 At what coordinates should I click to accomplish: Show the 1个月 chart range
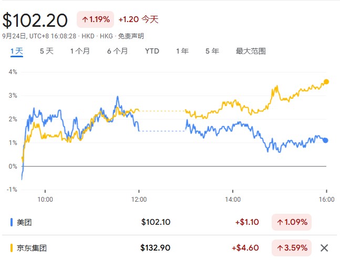pos(80,51)
